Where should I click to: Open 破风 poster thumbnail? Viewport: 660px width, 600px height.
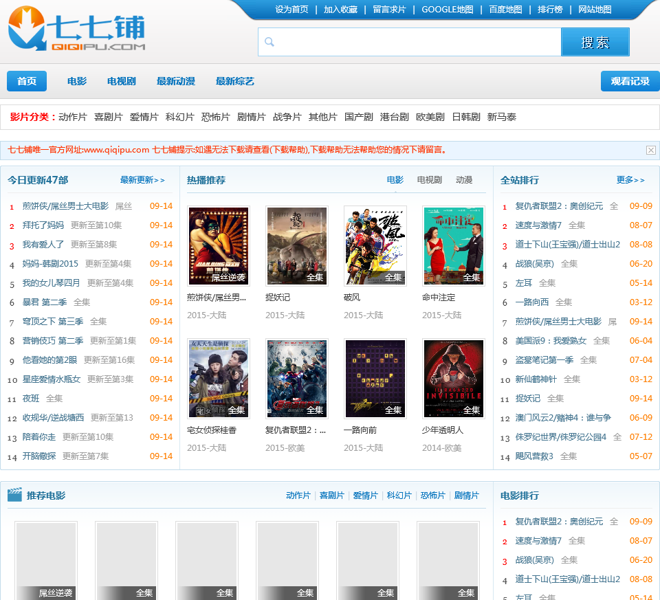pyautogui.click(x=375, y=246)
